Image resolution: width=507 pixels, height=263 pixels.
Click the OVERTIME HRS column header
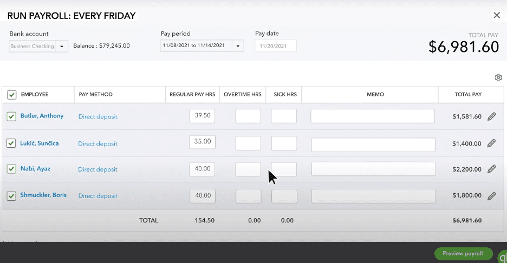(x=243, y=94)
